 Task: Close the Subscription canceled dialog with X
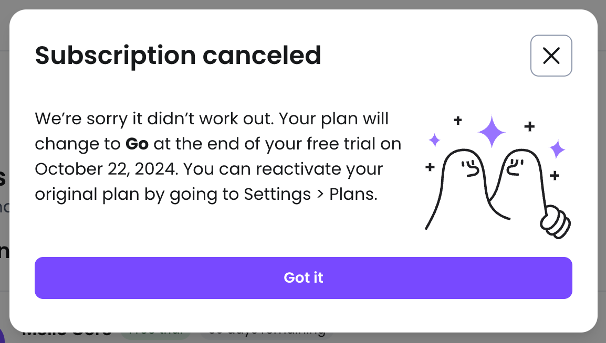point(551,56)
